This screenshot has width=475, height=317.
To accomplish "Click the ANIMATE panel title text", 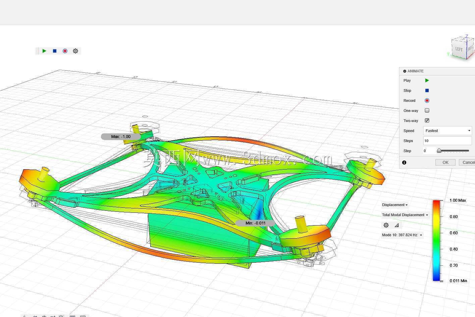I will 415,71.
